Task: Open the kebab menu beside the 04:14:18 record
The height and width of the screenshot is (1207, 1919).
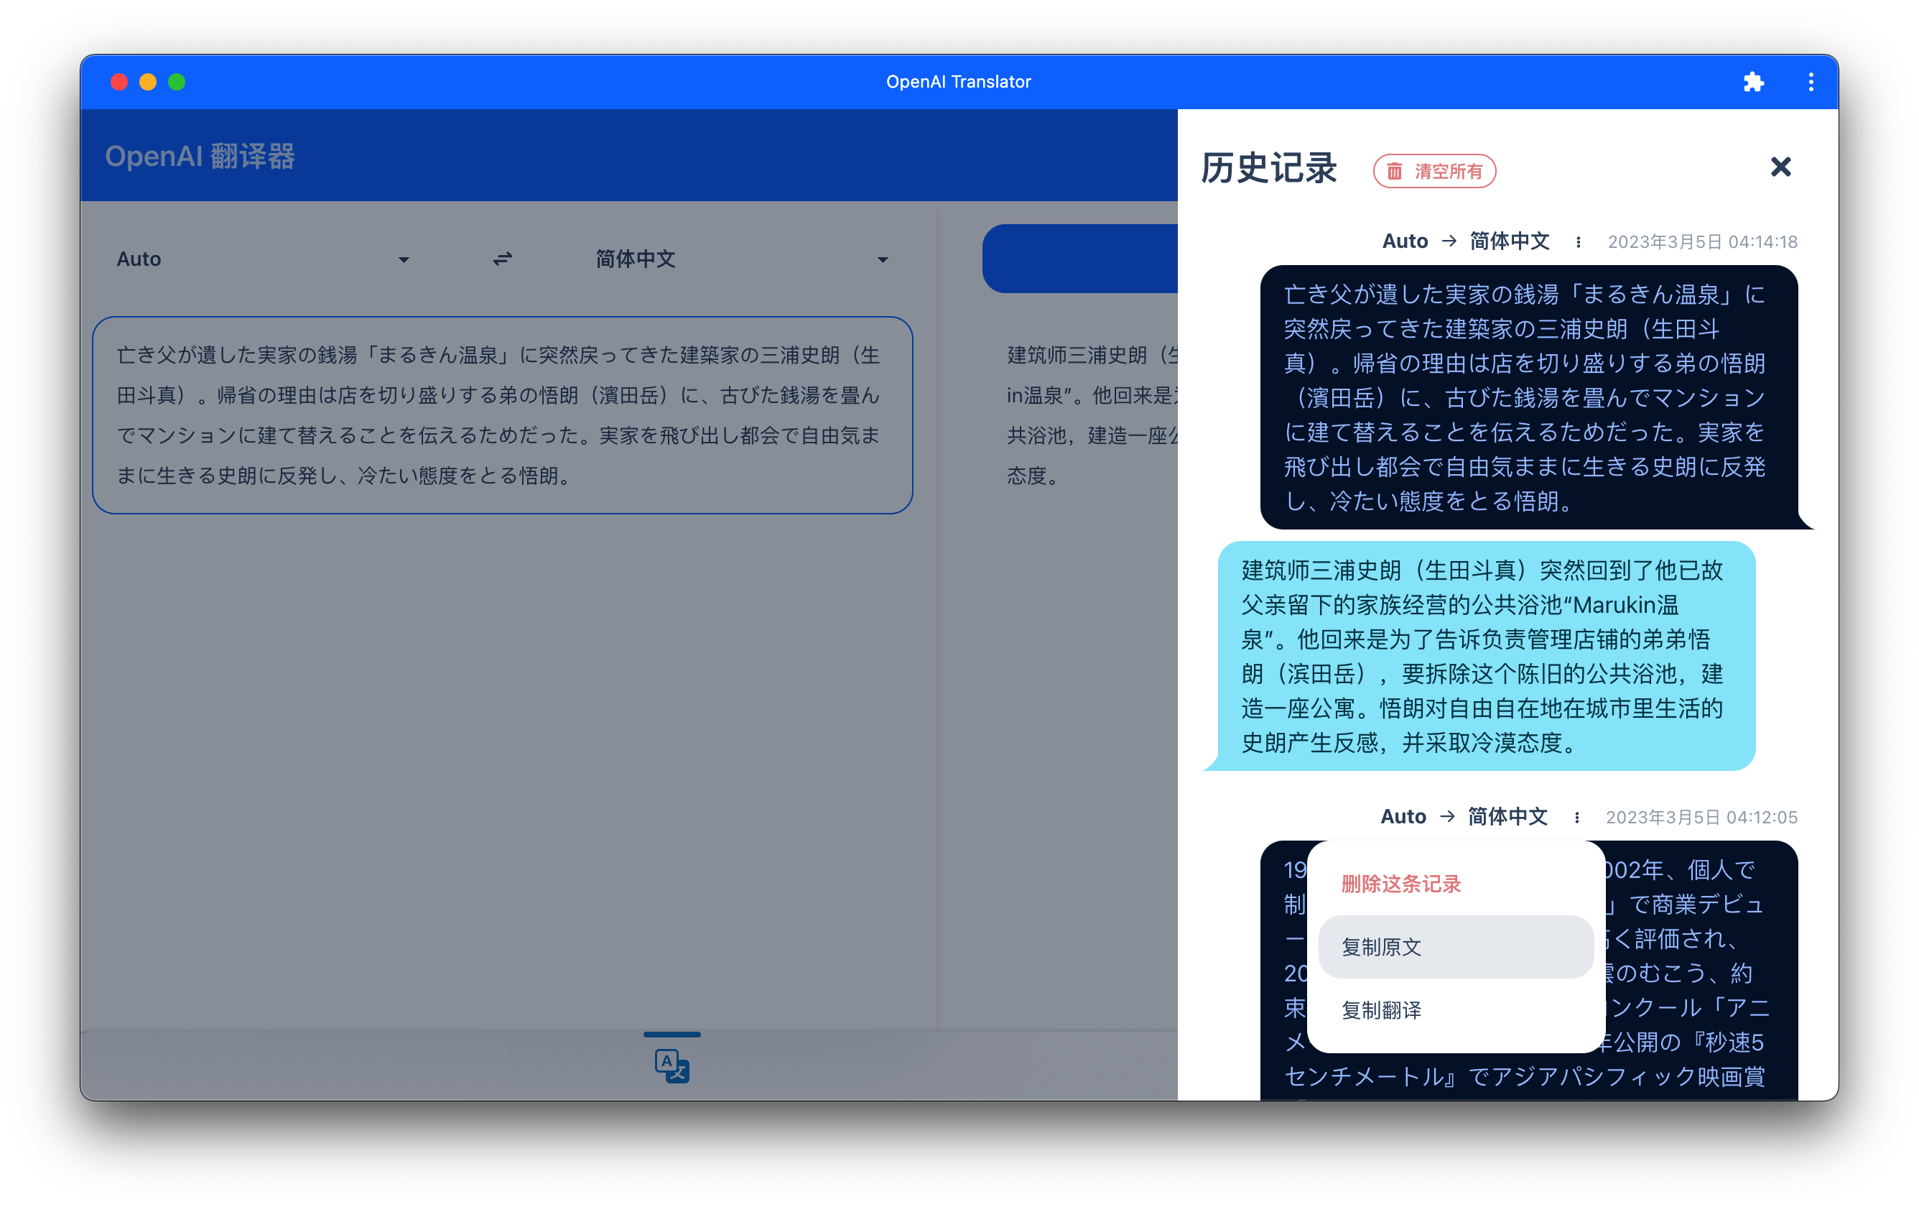Action: point(1579,241)
